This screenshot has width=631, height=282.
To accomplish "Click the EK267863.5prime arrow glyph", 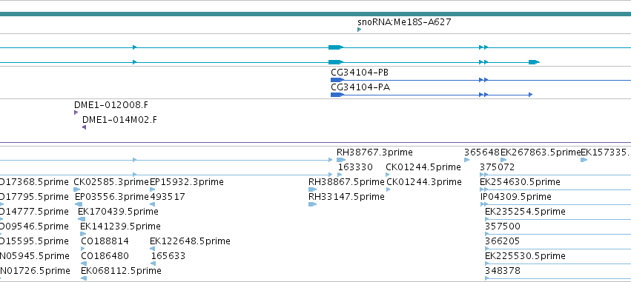I will 503,160.
